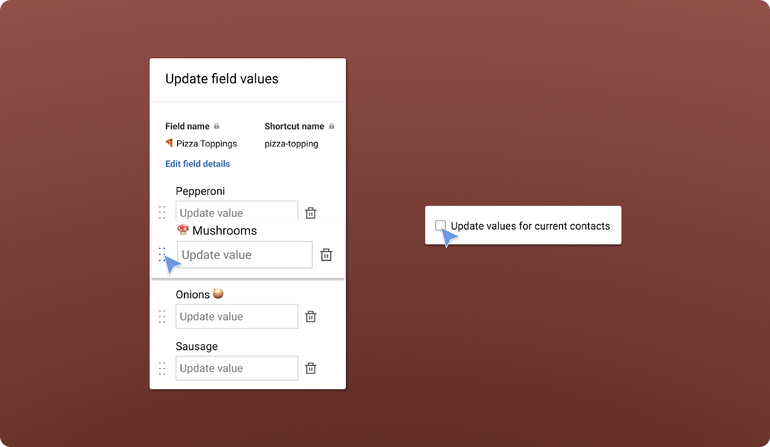
Task: Click the lock icon beside Field name
Action: click(x=217, y=126)
